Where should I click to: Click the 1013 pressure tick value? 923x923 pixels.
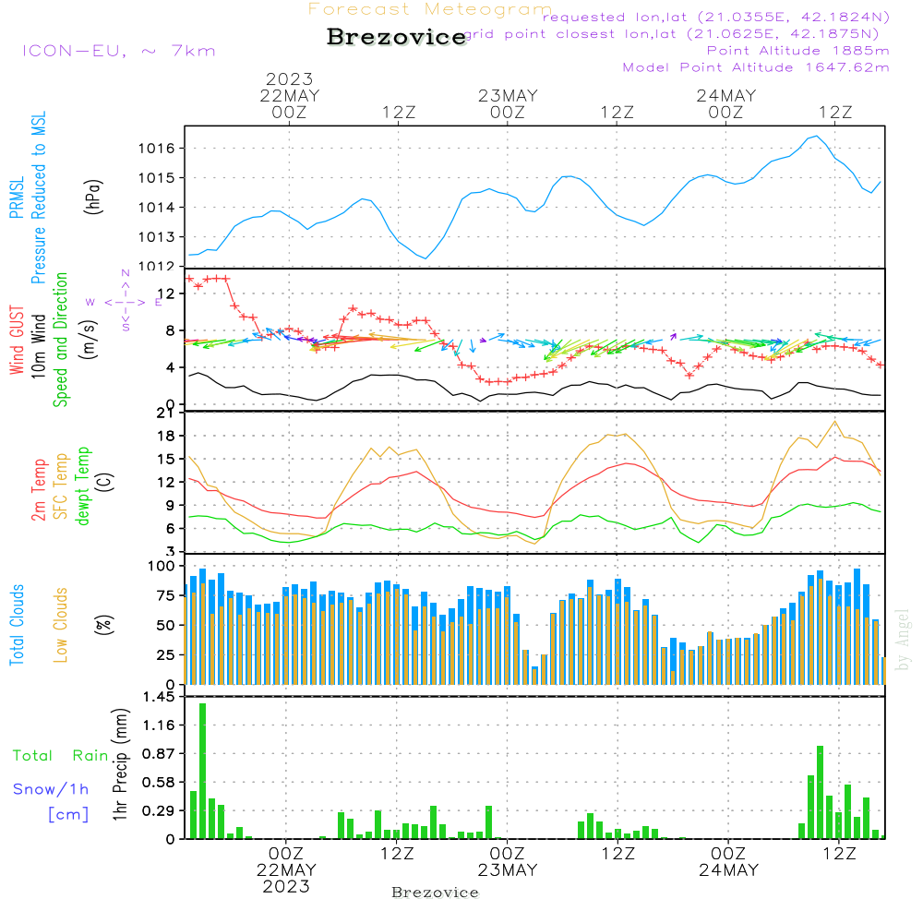click(x=157, y=237)
